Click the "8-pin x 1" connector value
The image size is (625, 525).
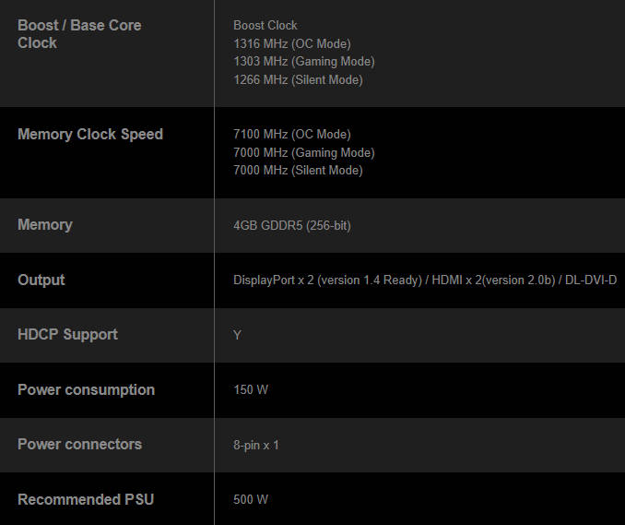(256, 445)
